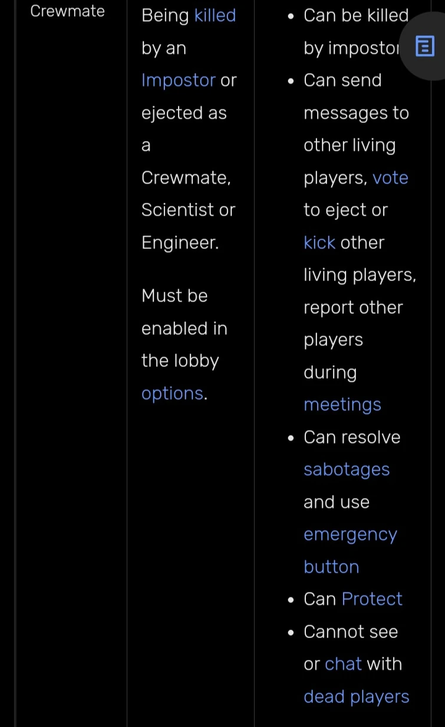Open the lobby "options" link
The height and width of the screenshot is (727, 445).
(172, 393)
